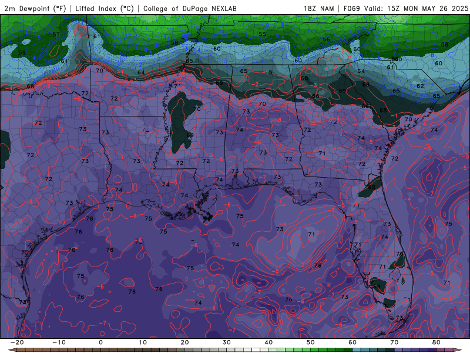Click the dewpoint value 55 on the map

(262, 35)
